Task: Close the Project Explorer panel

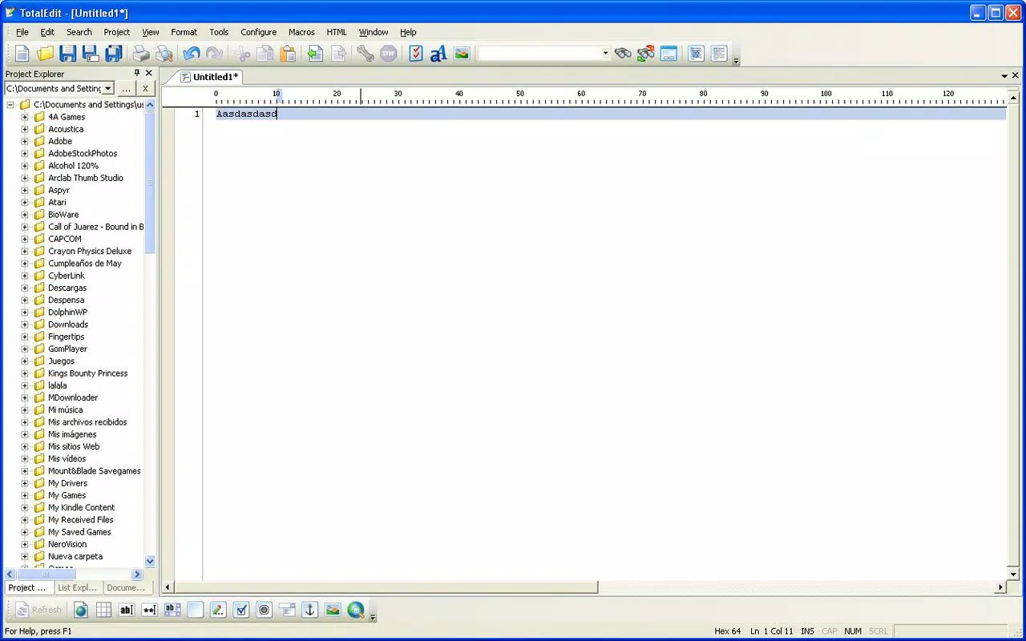Action: (x=148, y=73)
